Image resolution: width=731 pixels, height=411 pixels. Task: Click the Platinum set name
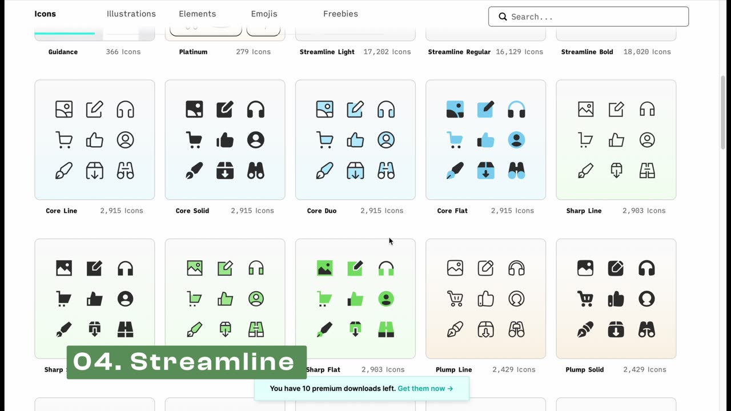(193, 52)
